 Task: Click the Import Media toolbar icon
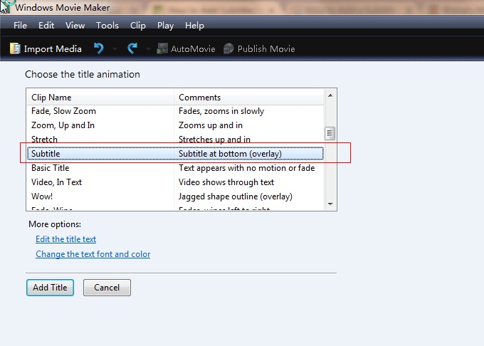click(15, 48)
